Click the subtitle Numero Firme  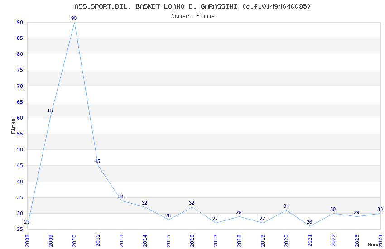click(193, 16)
